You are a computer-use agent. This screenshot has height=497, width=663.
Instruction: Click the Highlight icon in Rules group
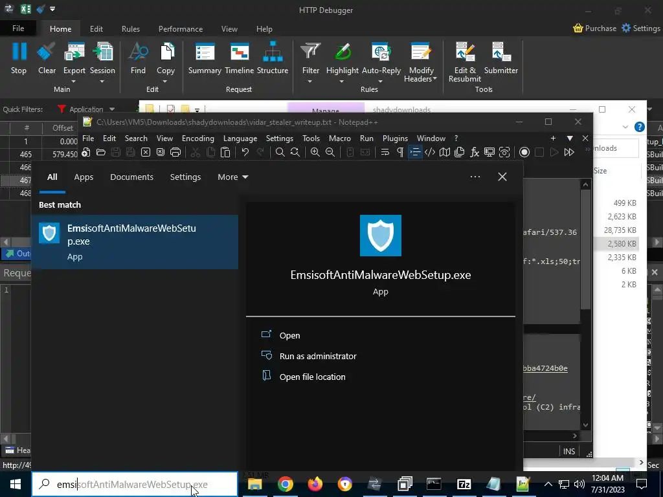(x=343, y=52)
